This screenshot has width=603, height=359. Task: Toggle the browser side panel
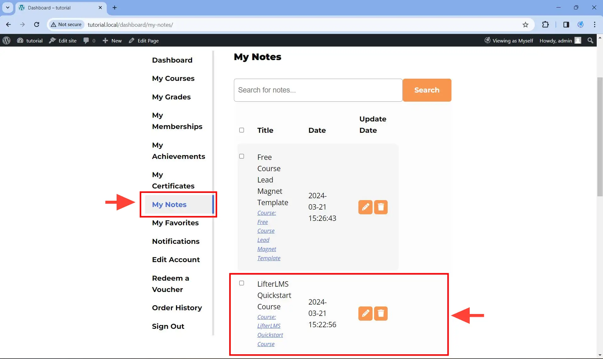[566, 25]
